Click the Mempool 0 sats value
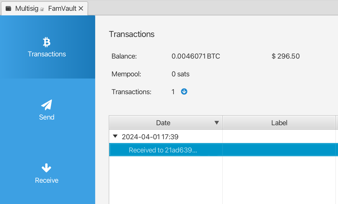 pyautogui.click(x=180, y=74)
